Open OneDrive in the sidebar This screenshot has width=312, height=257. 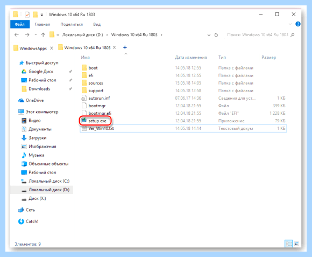point(34,100)
